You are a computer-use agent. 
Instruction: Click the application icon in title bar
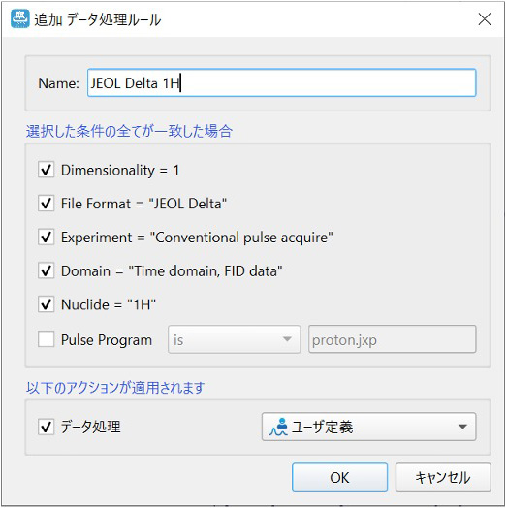click(x=19, y=18)
